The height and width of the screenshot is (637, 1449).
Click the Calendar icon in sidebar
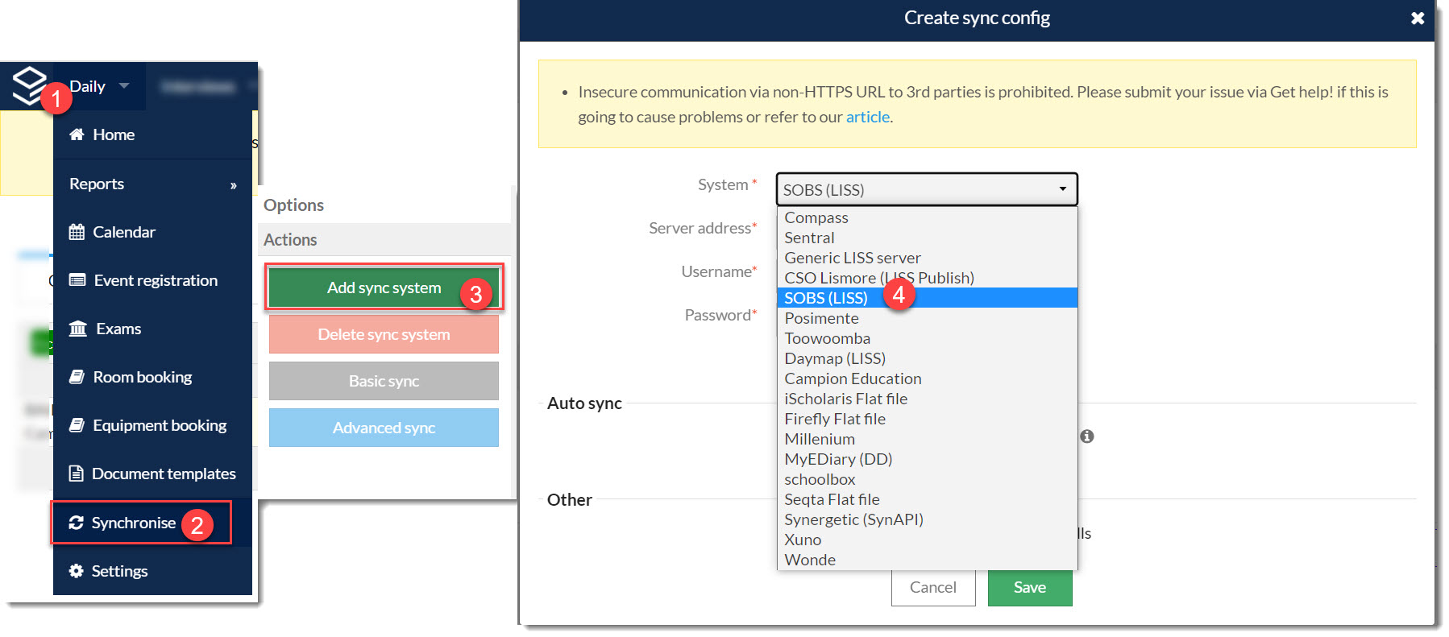tap(77, 232)
